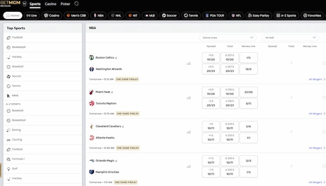Open the Live pill
This screenshot has width=326, height=186.
pos(32,15)
